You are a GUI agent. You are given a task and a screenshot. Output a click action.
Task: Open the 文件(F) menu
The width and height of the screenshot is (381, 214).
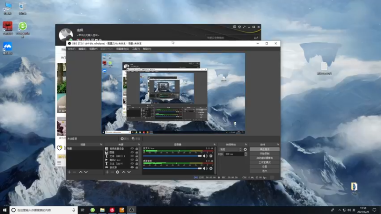click(x=71, y=49)
